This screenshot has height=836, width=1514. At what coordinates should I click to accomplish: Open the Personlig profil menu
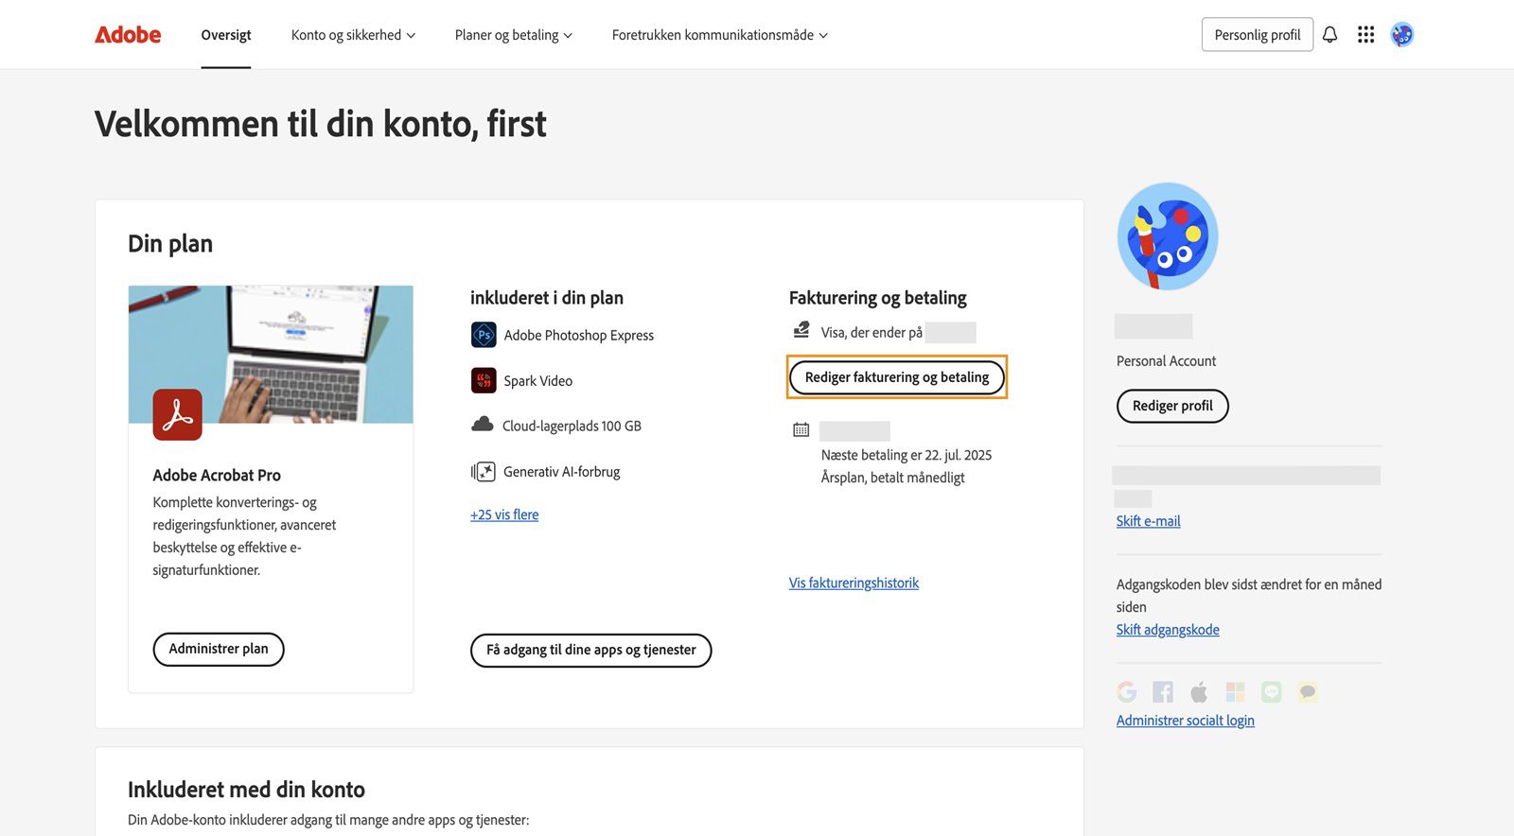(1257, 34)
